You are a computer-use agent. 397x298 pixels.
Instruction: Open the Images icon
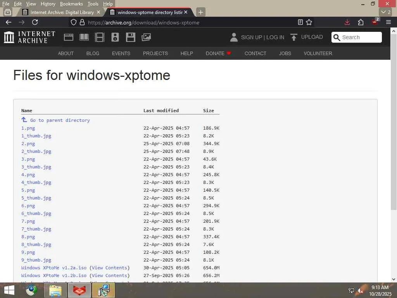coord(146,37)
